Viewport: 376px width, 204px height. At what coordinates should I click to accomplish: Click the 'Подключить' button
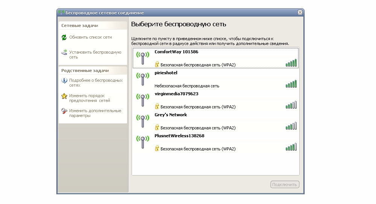(285, 184)
